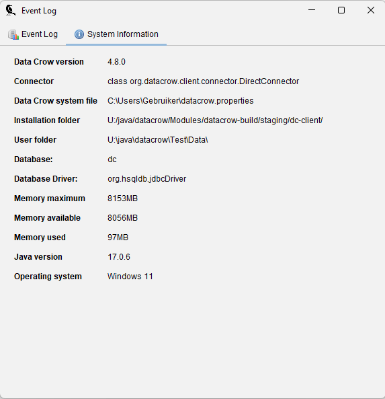
Task: Click the Connector label
Action: [x=34, y=81]
